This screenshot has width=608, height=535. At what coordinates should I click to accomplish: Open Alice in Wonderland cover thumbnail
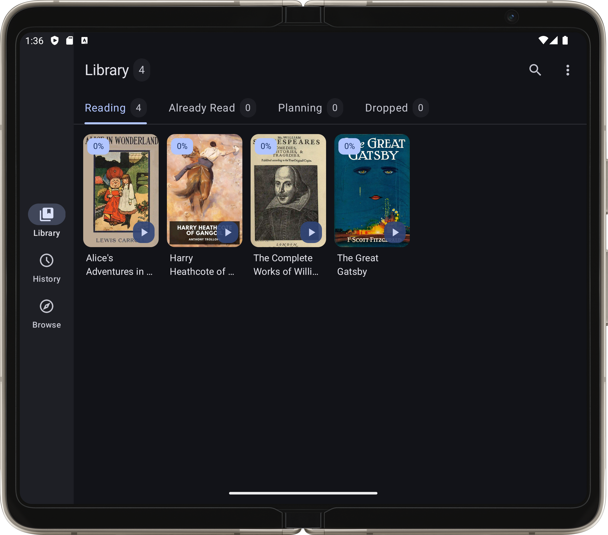pos(121,191)
